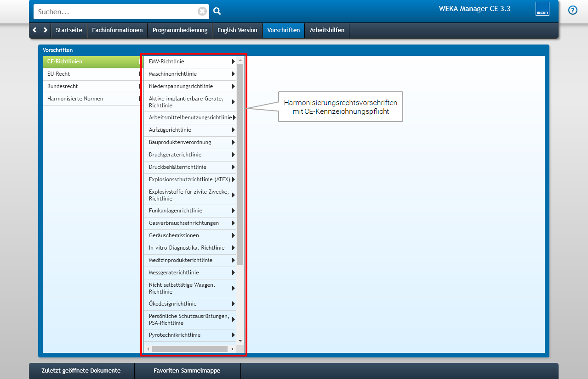Clear the search field with the X icon
Image resolution: width=588 pixels, height=379 pixels.
(x=202, y=11)
